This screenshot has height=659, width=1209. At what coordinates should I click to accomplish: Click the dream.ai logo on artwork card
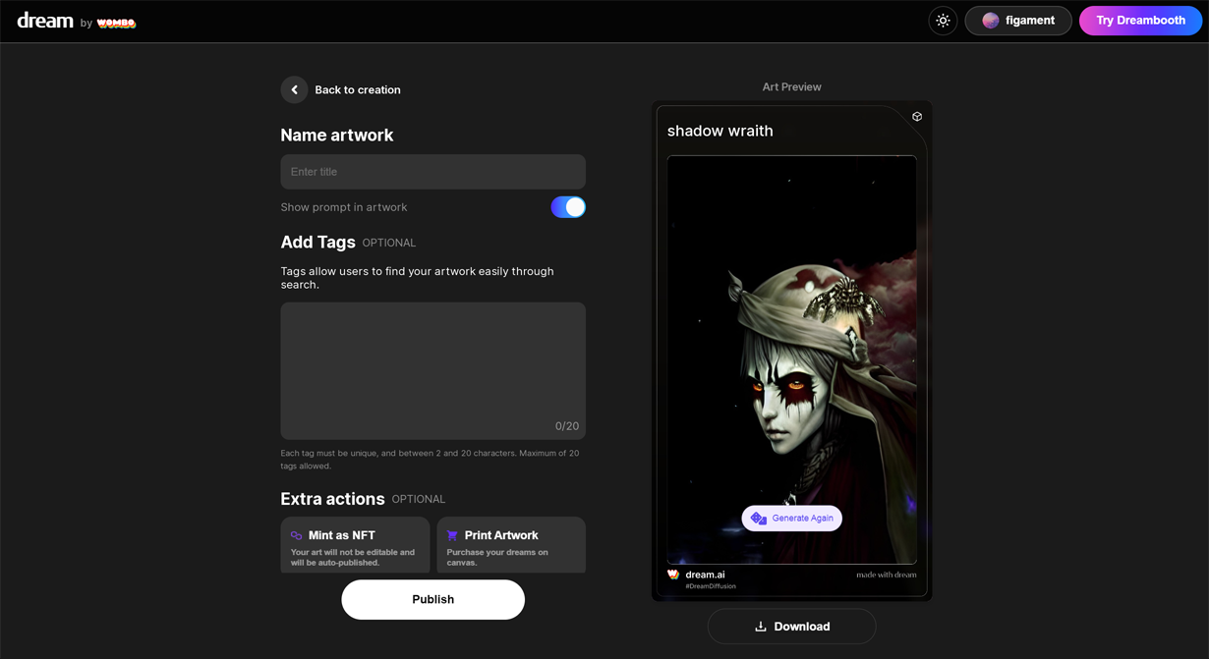(673, 575)
